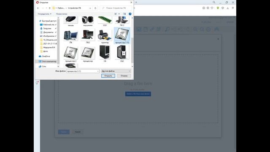Select the ПК3 image file

pos(88,36)
